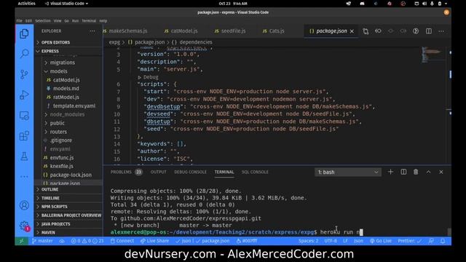Expand the migrations folder
This screenshot has width=466, height=262.
coord(62,63)
